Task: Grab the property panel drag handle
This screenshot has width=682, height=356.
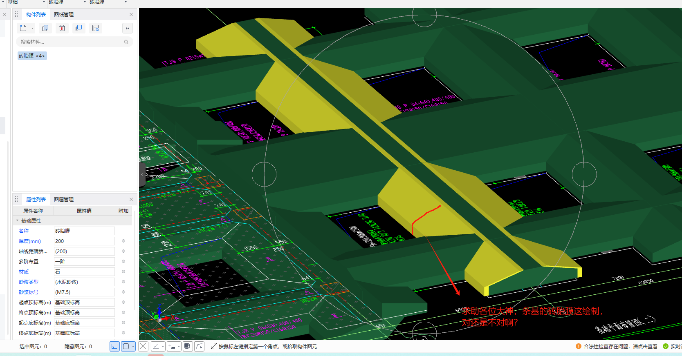Action: tap(16, 200)
